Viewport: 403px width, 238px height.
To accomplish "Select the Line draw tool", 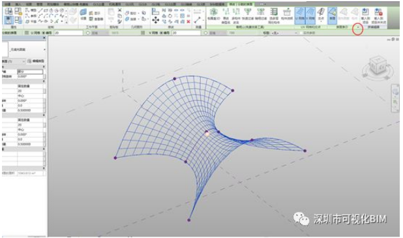I will 40,10.
